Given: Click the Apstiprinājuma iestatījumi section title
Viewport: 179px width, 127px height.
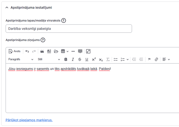Looking at the screenshot, I should point(31,7).
